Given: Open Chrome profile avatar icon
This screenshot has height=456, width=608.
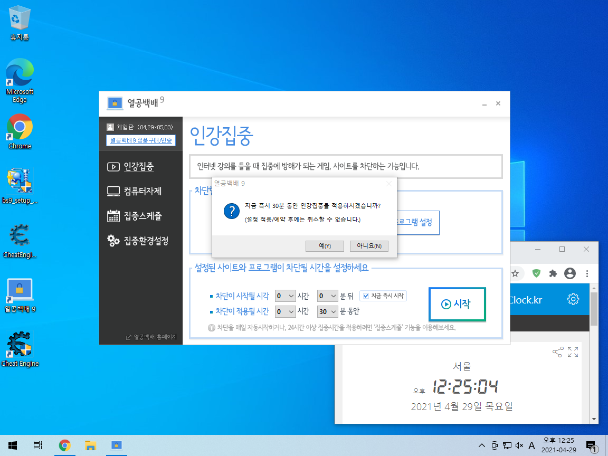Looking at the screenshot, I should pos(570,273).
